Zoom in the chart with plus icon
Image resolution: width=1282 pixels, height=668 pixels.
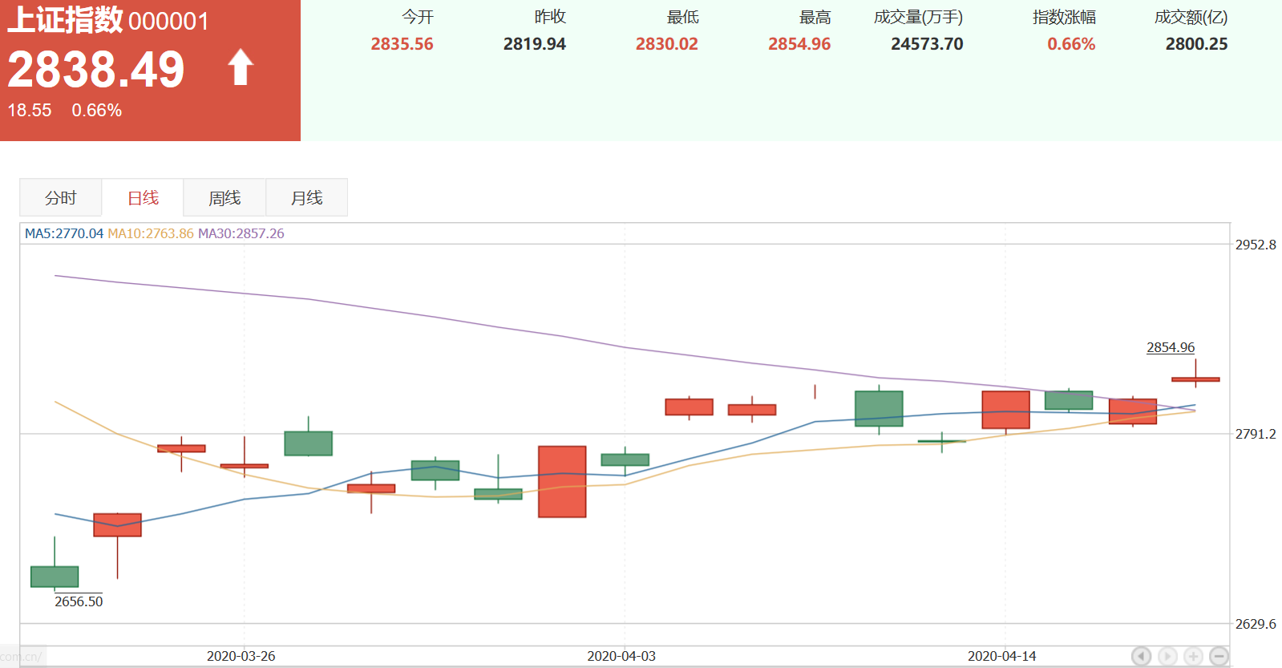pyautogui.click(x=1194, y=656)
